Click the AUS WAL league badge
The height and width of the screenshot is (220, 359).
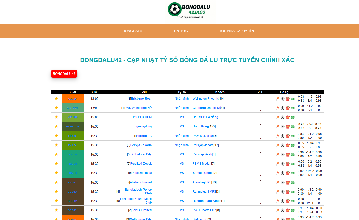73,108
